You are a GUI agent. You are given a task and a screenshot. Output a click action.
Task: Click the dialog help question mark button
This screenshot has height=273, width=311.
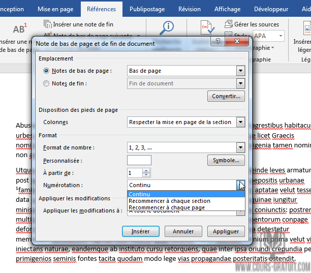click(x=218, y=42)
